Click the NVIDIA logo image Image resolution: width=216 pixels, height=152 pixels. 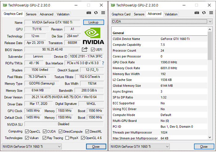click(x=93, y=36)
